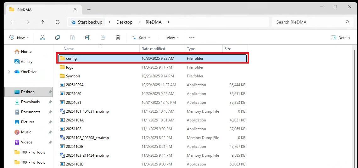Toggle the Details pane
358x168 pixels.
[x=340, y=37]
